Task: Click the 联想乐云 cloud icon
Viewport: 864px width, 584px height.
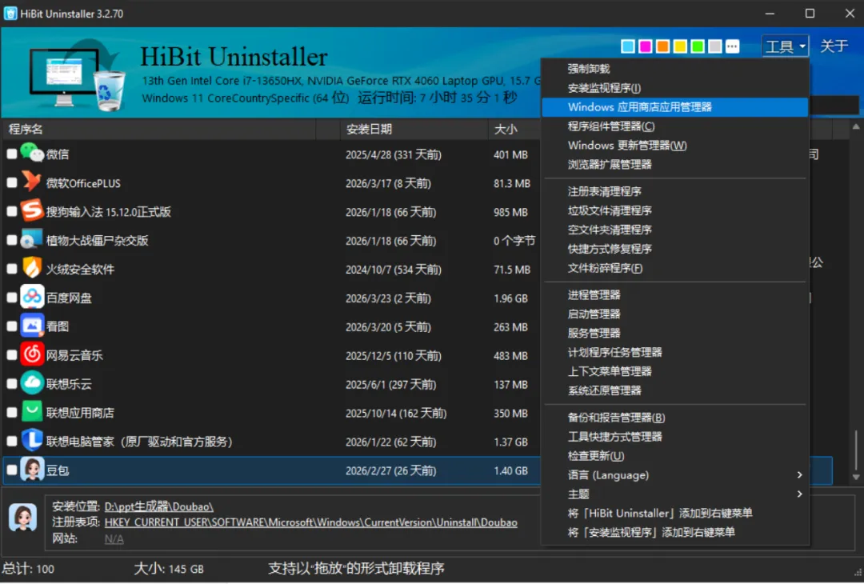Action: coord(32,383)
